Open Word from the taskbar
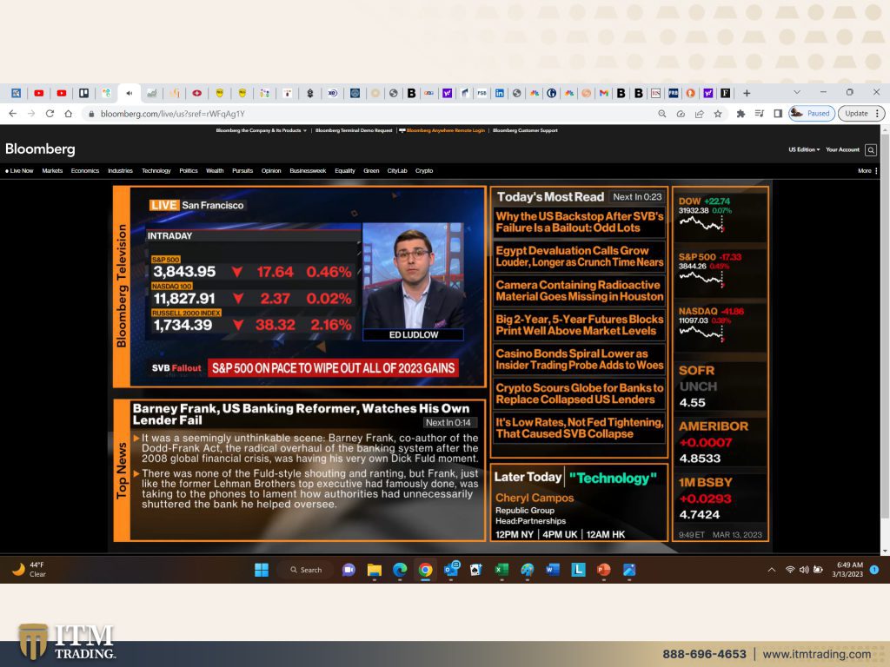Viewport: 890px width, 667px height. coord(553,570)
